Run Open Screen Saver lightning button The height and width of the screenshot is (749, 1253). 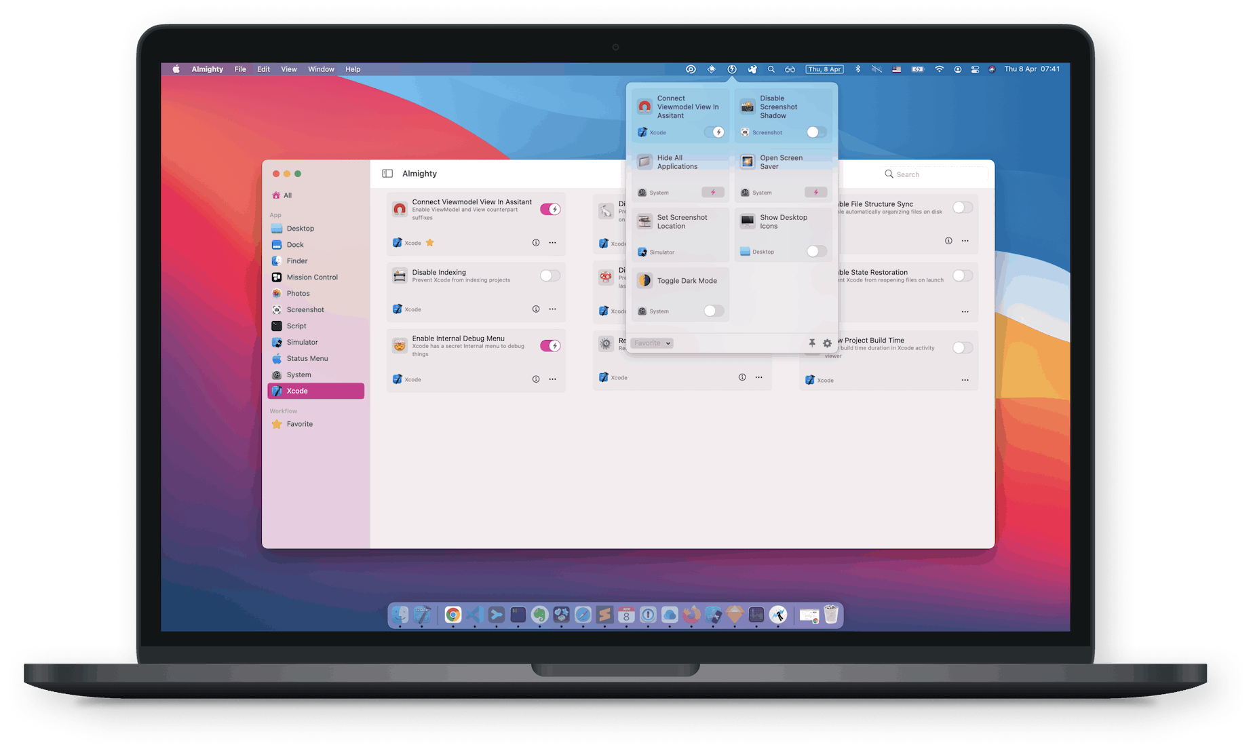[x=816, y=193]
